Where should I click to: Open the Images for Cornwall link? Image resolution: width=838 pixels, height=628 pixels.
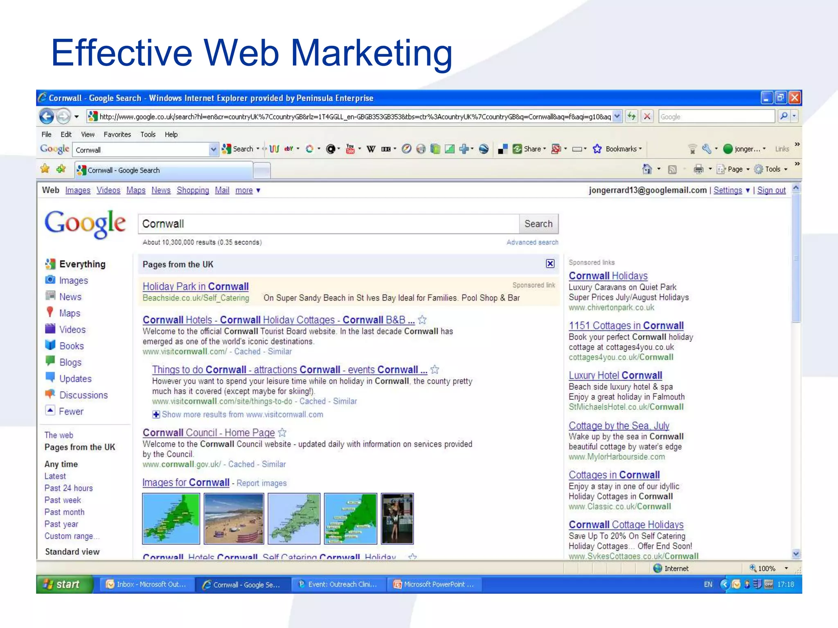[x=186, y=482]
